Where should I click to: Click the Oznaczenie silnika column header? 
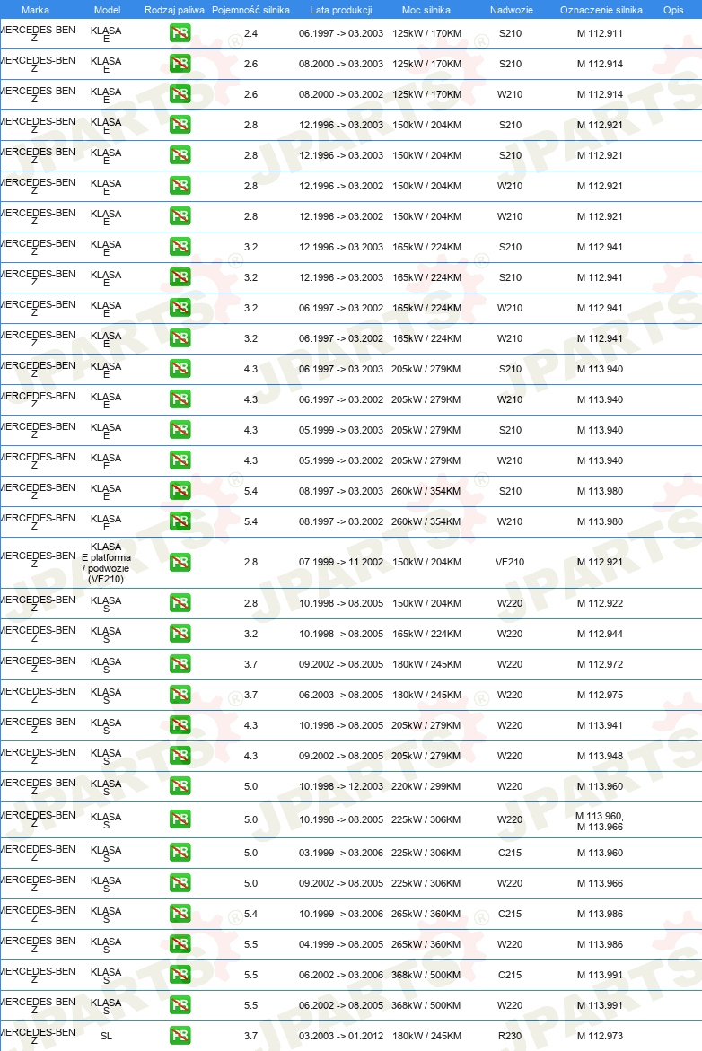(601, 10)
